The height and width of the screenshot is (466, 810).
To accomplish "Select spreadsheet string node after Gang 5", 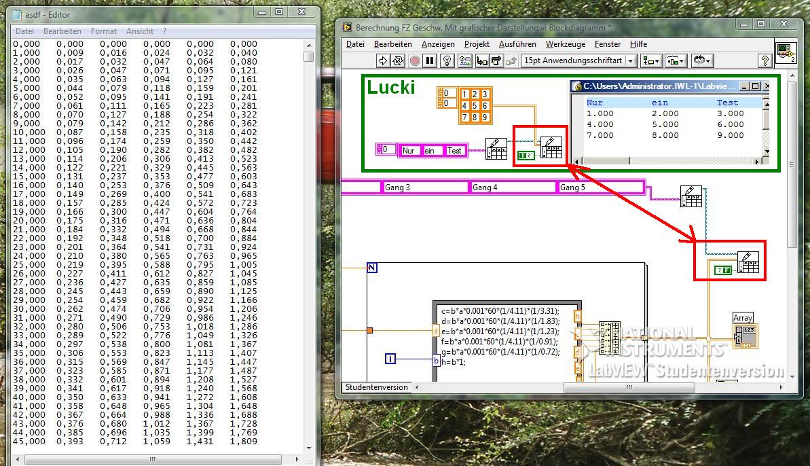I will (x=691, y=196).
